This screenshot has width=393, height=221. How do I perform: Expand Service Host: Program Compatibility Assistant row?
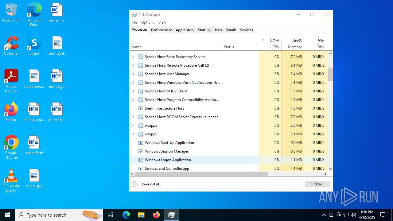pos(133,100)
